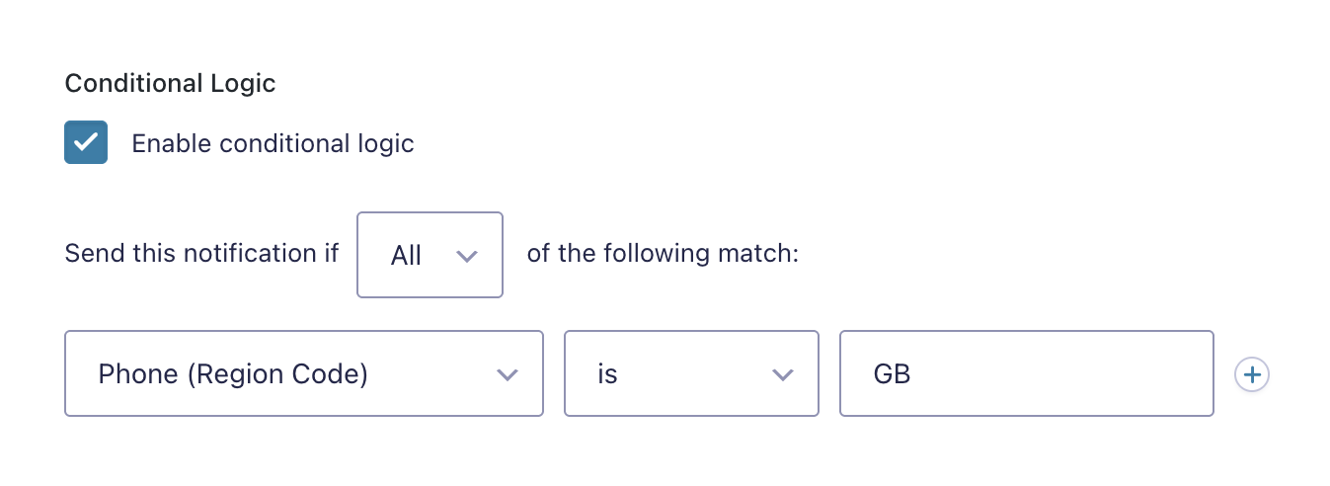Click the "of the following match:" text
1330x486 pixels.
(662, 254)
